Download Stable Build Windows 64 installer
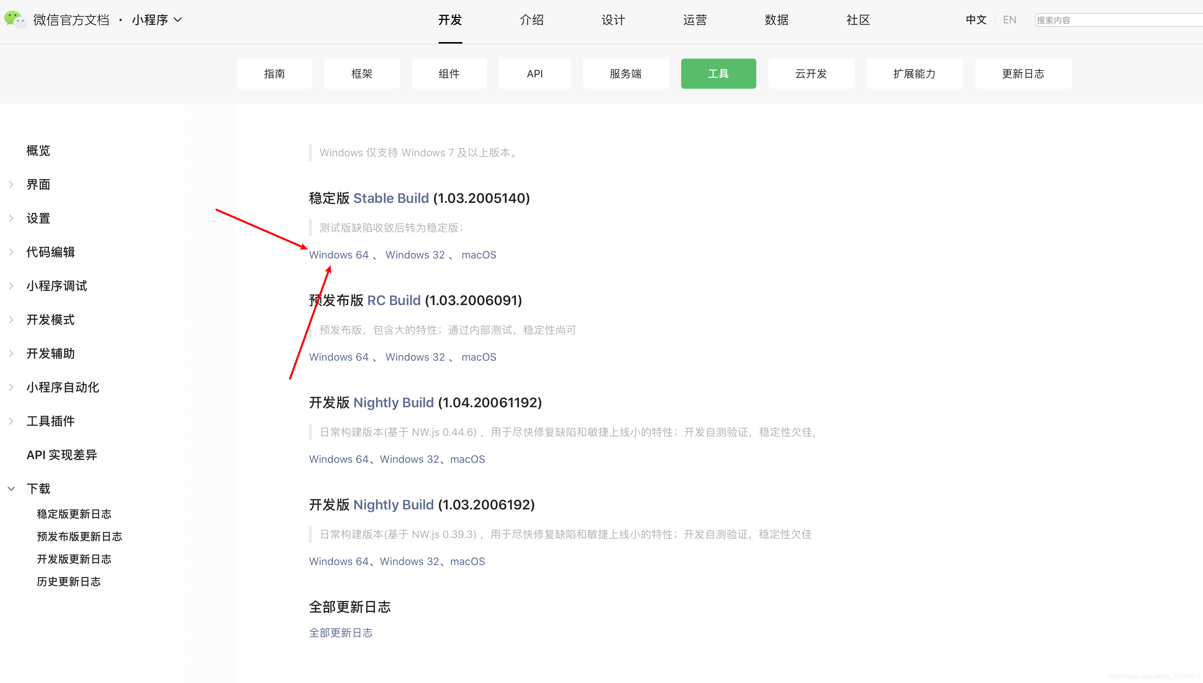Viewport: 1203px width, 683px height. pos(338,255)
